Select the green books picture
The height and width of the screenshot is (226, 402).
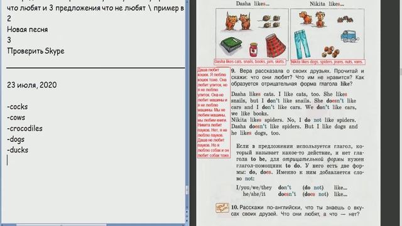click(231, 46)
